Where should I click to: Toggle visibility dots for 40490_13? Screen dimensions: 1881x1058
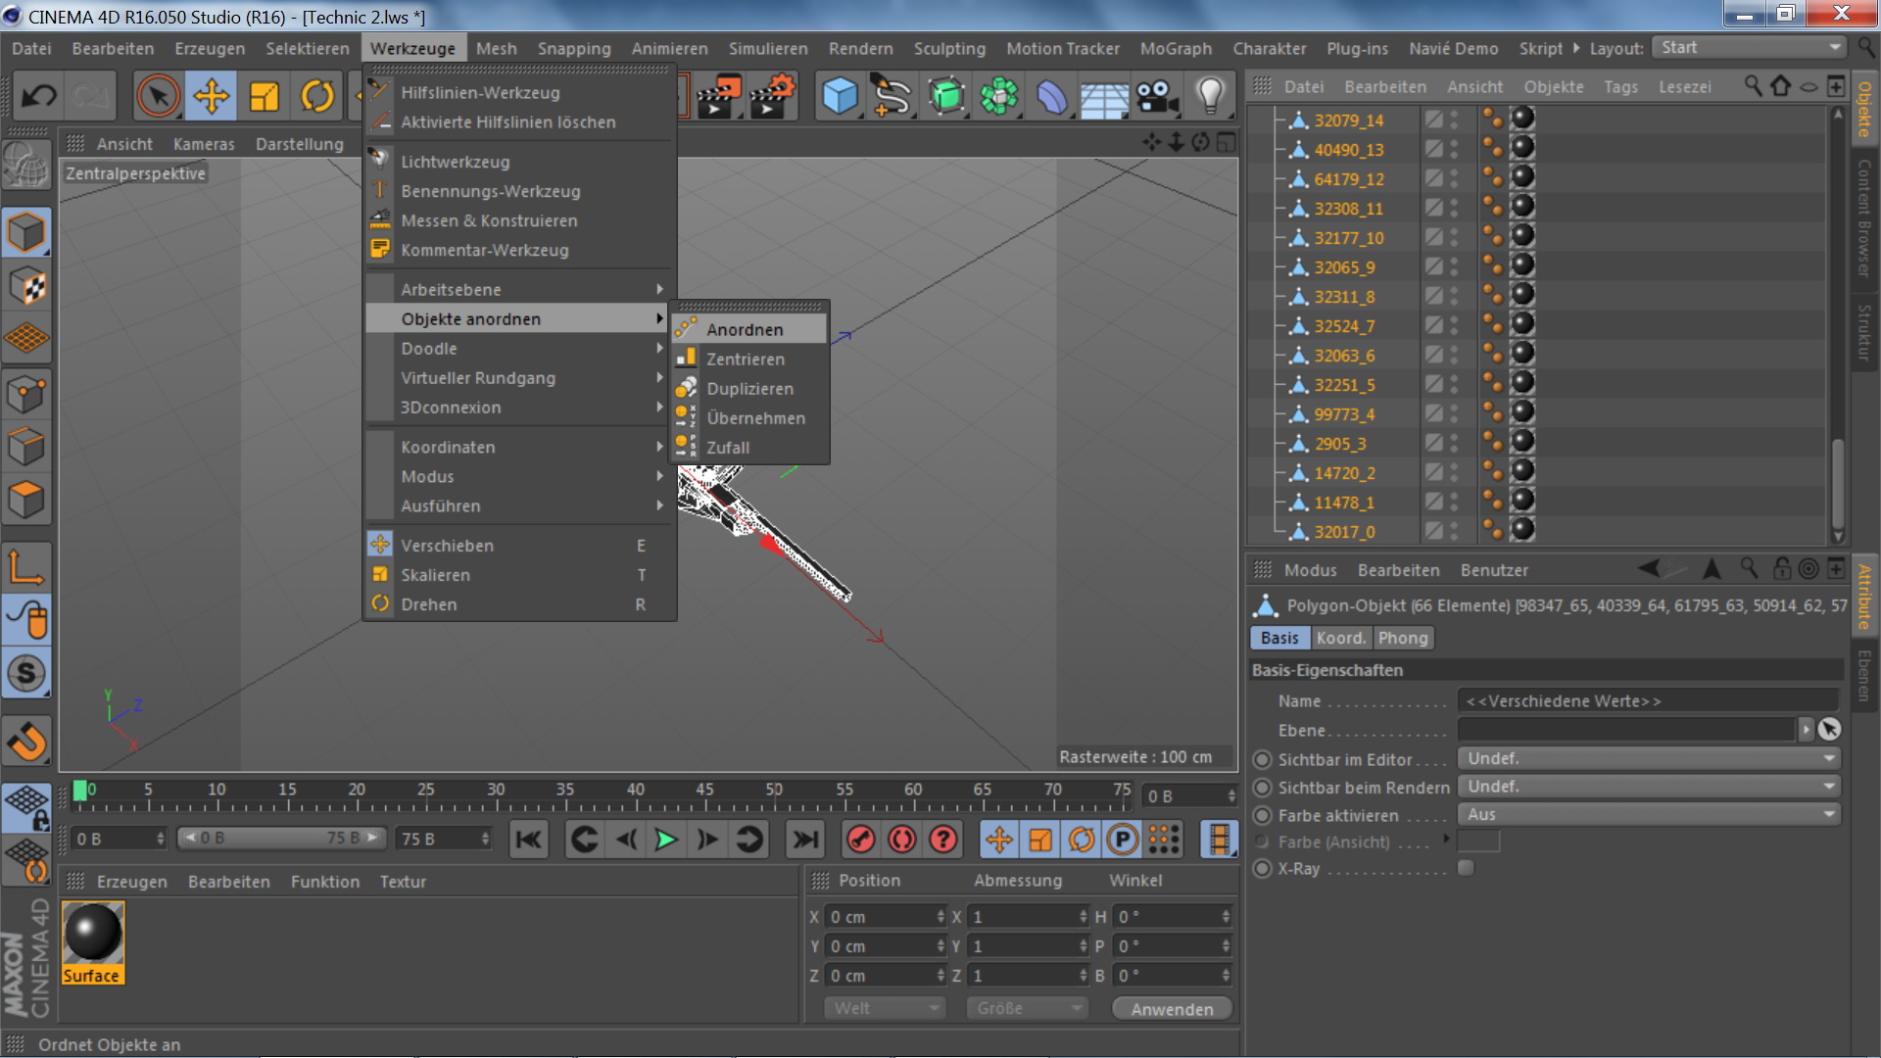coord(1454,149)
